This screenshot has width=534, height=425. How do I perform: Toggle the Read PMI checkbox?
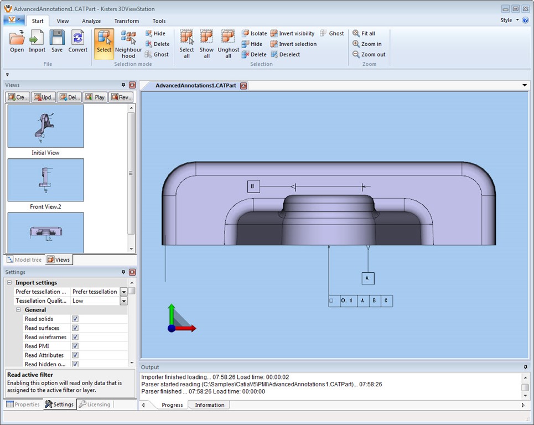pos(75,346)
